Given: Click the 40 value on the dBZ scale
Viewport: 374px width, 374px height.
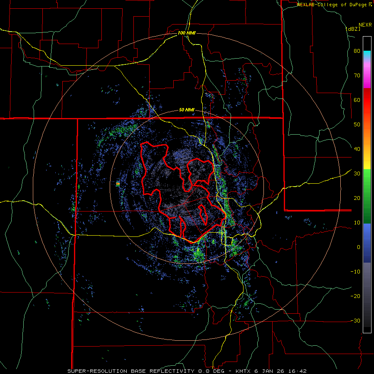Looking at the screenshot, I should tap(357, 149).
